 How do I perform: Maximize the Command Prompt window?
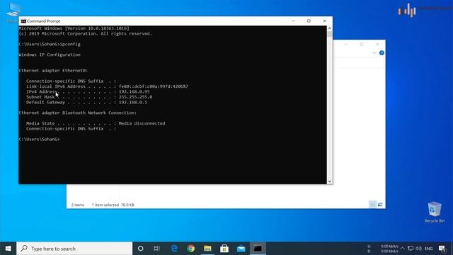(x=309, y=21)
